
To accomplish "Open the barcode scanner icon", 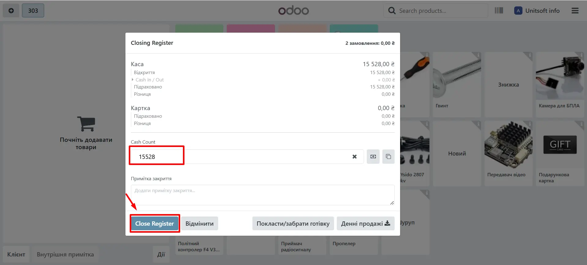I will pyautogui.click(x=499, y=11).
